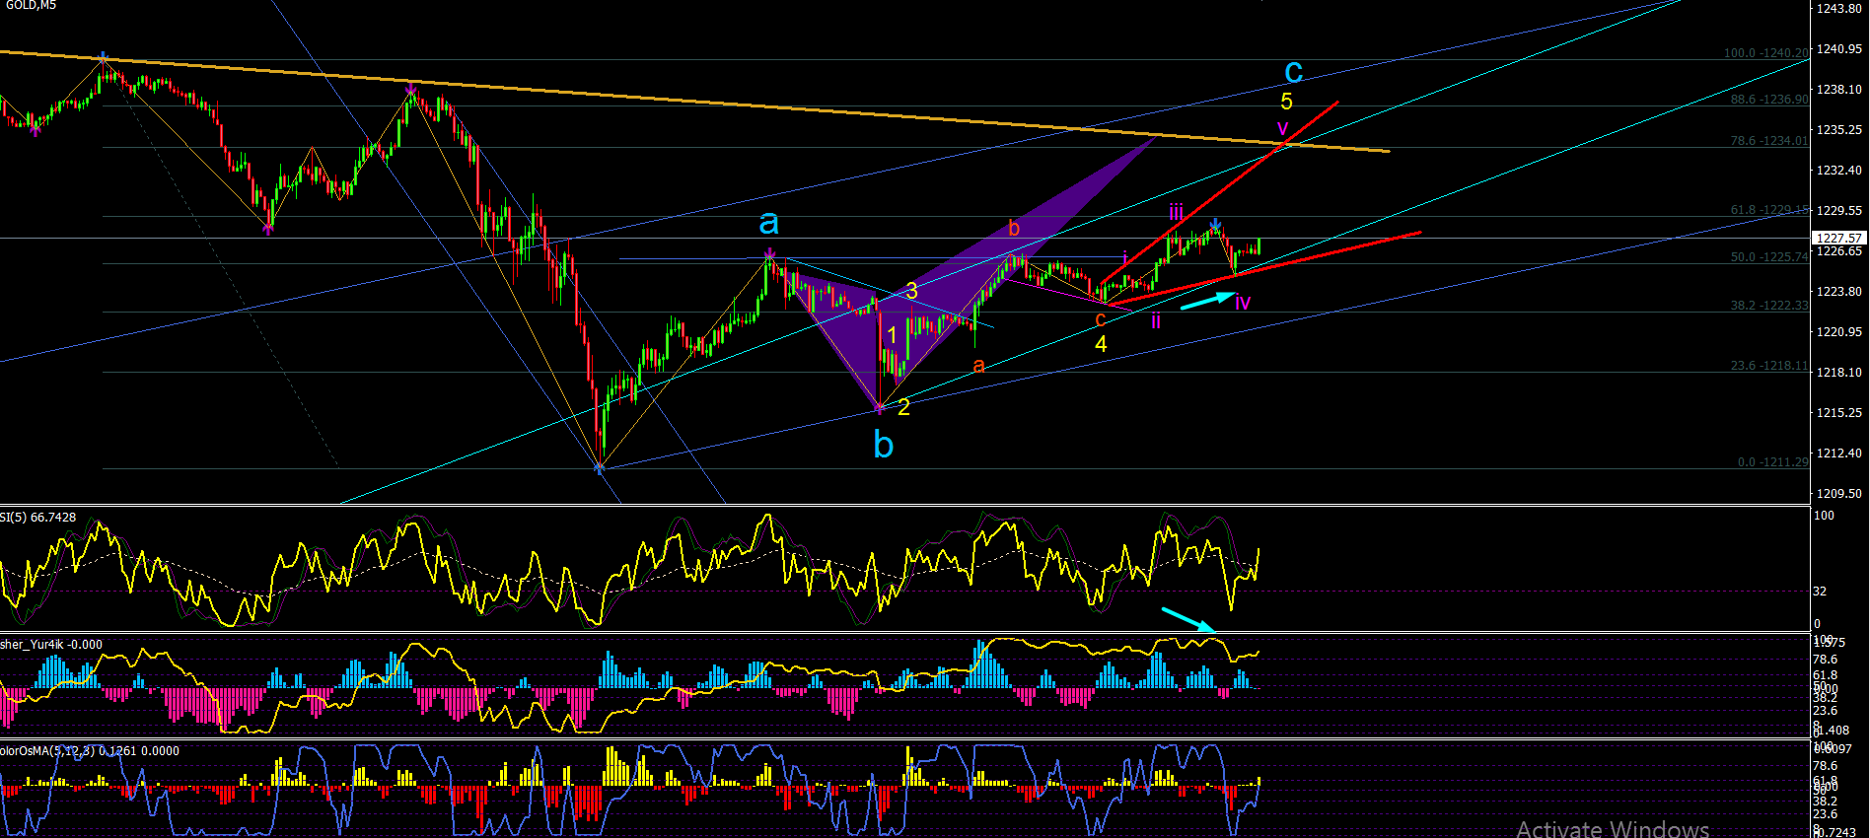This screenshot has height=838, width=1870.
Task: Click the yellow wave number 4
Action: pyautogui.click(x=1101, y=344)
